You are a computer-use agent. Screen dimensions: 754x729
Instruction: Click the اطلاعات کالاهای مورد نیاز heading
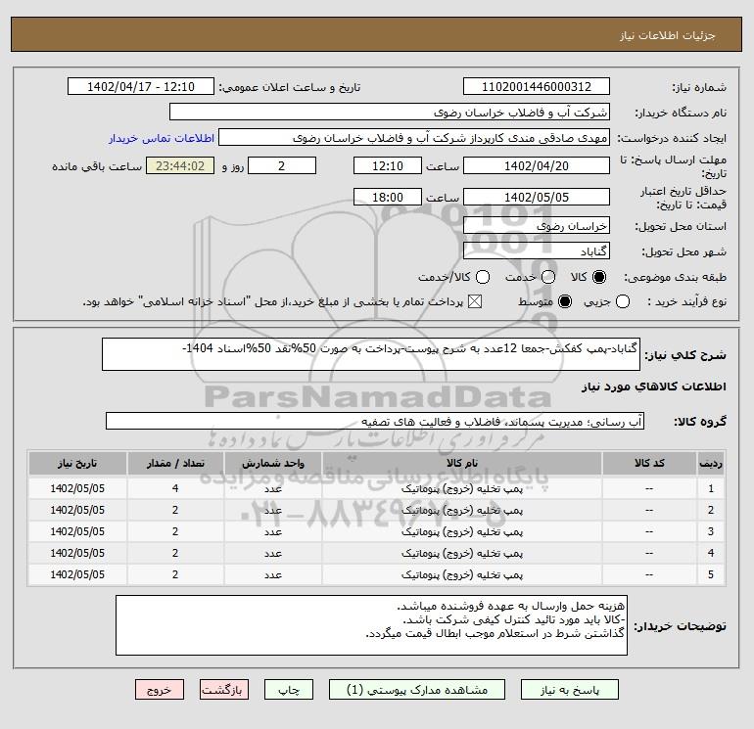(x=654, y=387)
